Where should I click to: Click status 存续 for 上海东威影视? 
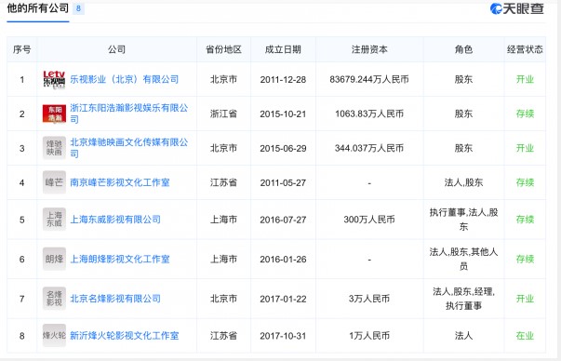(x=525, y=220)
